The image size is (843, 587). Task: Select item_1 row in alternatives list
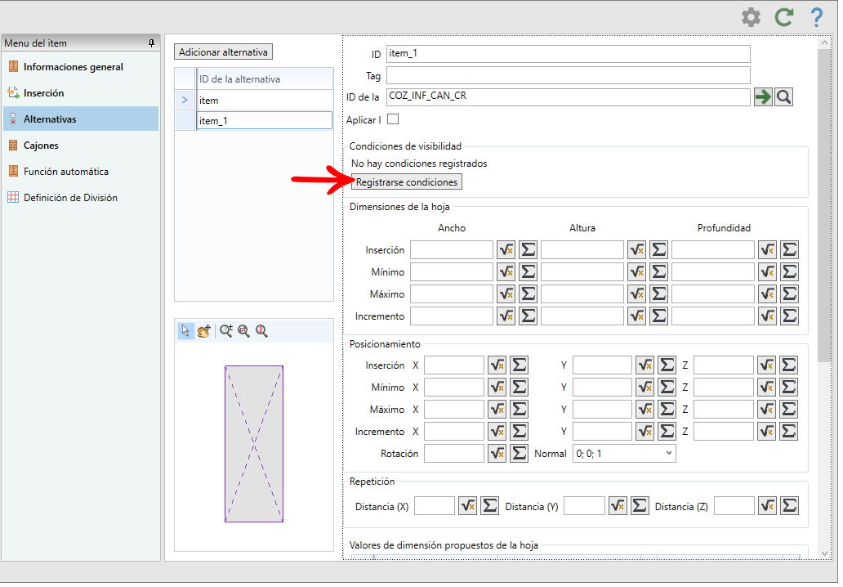264,120
